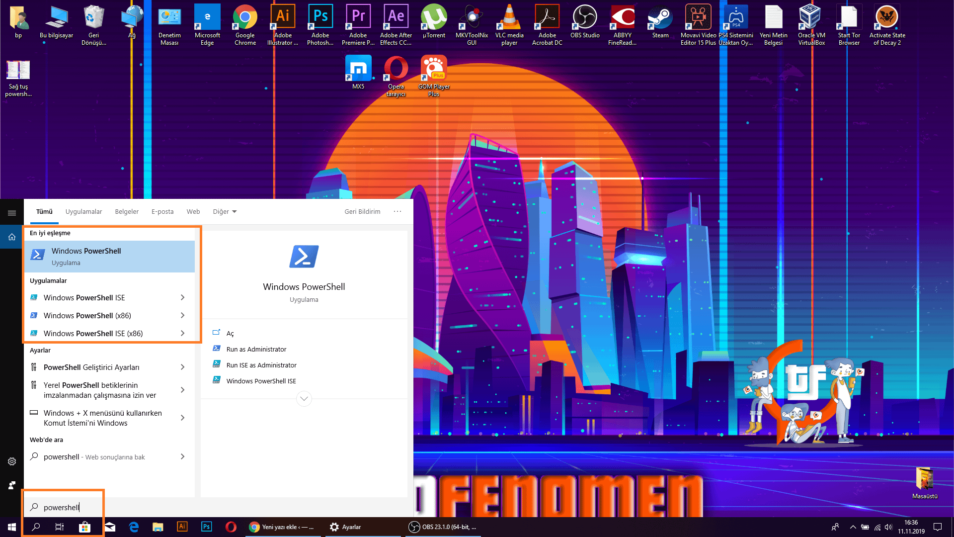Screen dimensions: 954x537
Task: Expand Windows PowerShell ISE (x86) arrow
Action: 182,333
